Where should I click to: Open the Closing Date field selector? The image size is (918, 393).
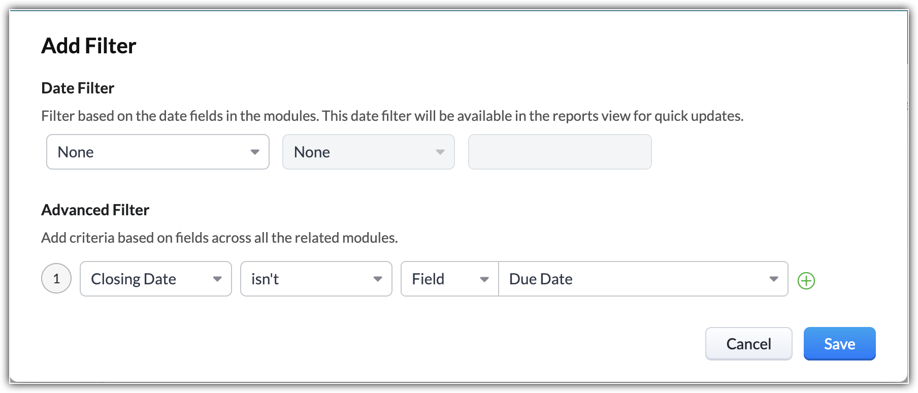[x=156, y=279]
